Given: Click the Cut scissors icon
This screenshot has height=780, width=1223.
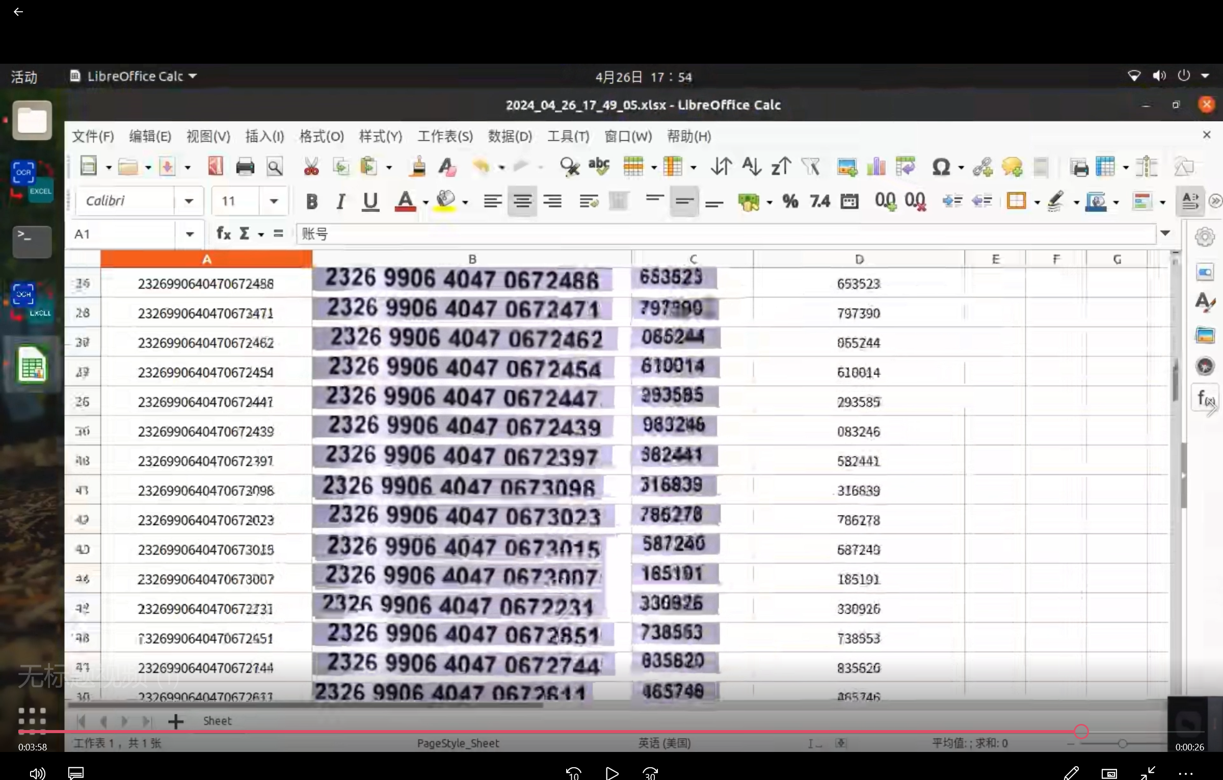Looking at the screenshot, I should click(311, 167).
